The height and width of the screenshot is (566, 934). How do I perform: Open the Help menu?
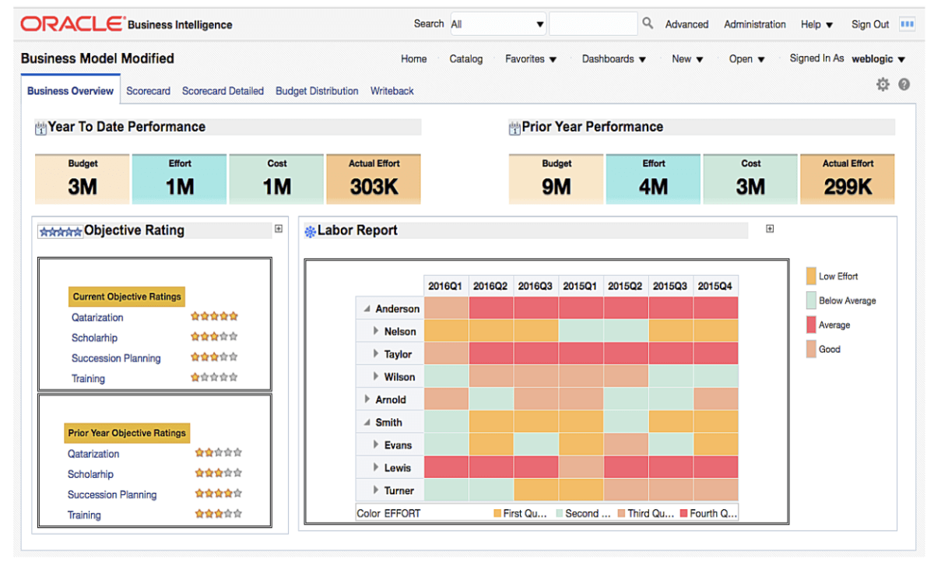[x=817, y=25]
